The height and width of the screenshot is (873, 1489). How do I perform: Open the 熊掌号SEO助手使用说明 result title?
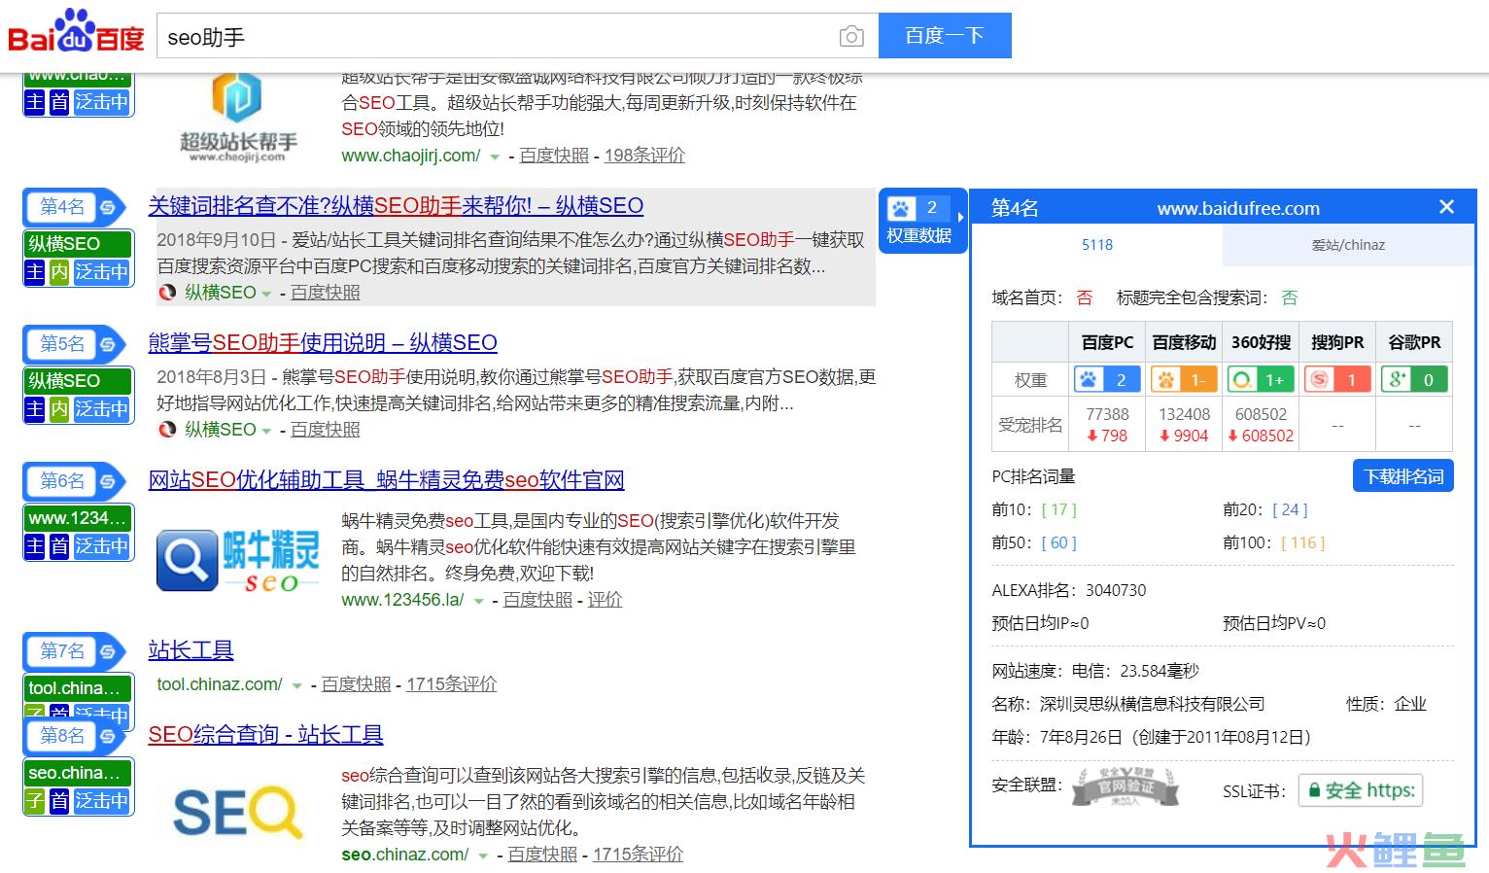click(323, 343)
